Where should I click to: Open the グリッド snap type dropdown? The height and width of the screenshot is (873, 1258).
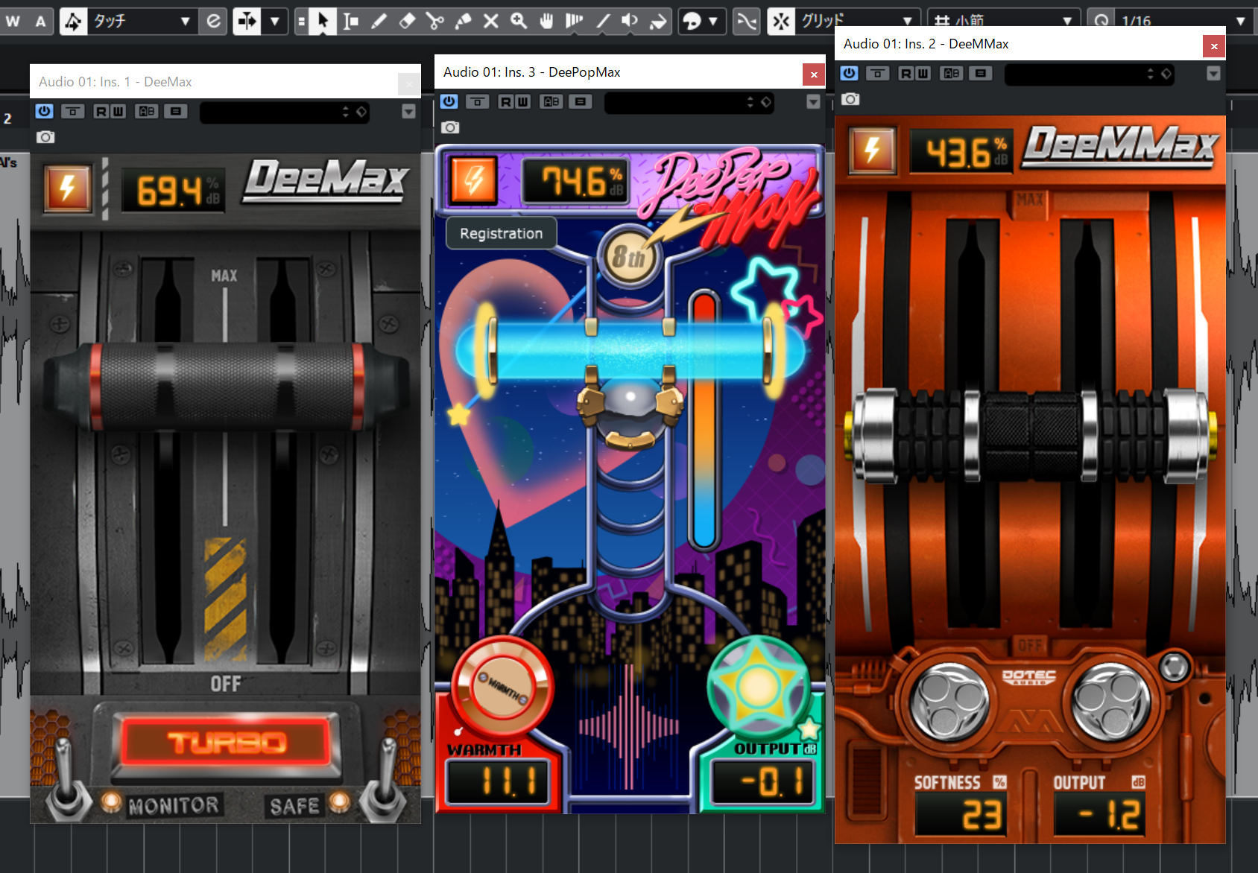(x=857, y=21)
